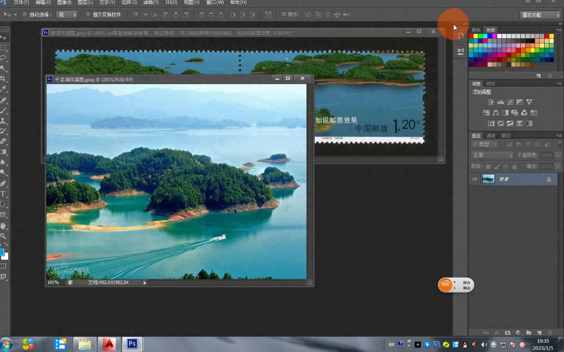Switch to the 通道 tab
The height and width of the screenshot is (352, 564).
(491, 136)
